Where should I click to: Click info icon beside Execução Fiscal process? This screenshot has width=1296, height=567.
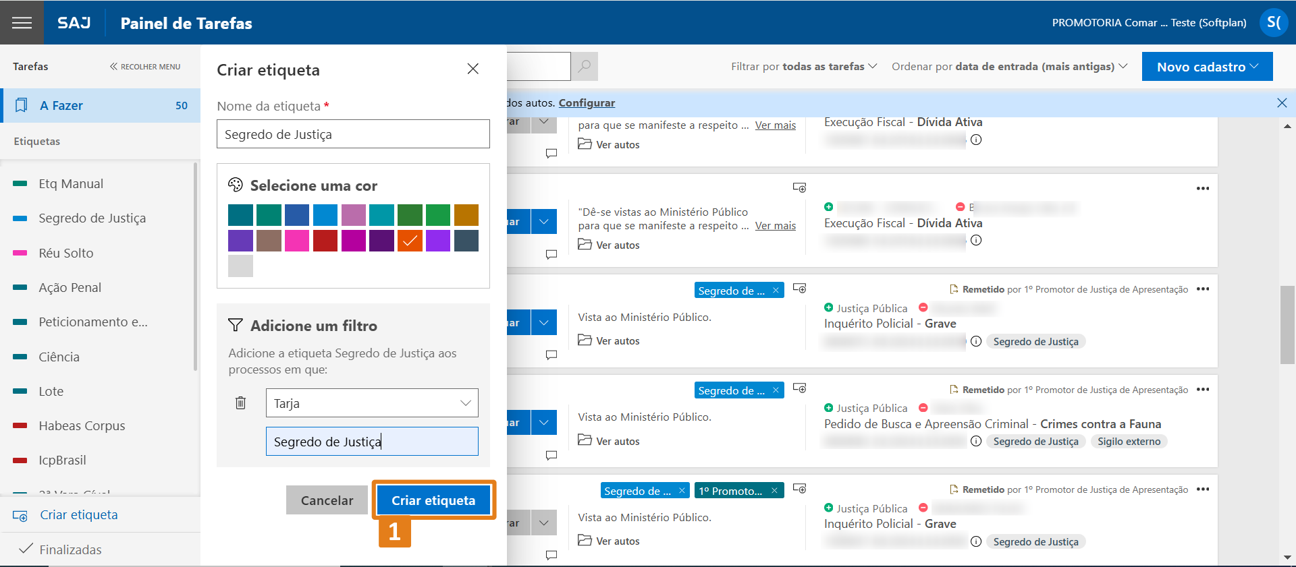pos(976,140)
